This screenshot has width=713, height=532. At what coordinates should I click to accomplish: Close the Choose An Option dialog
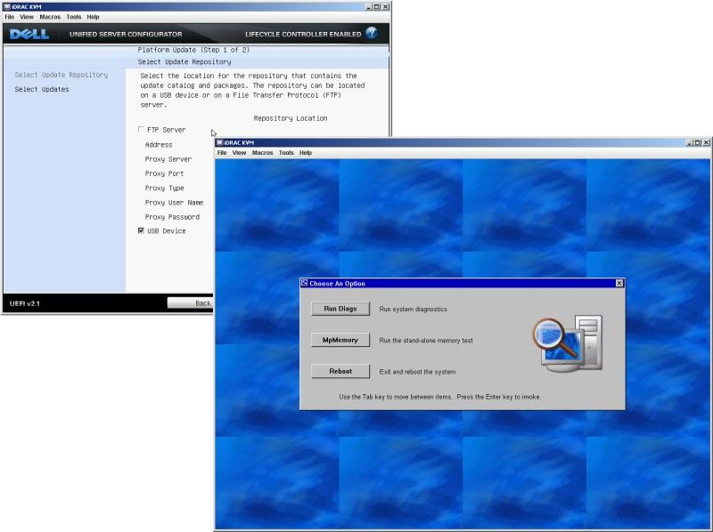click(619, 283)
